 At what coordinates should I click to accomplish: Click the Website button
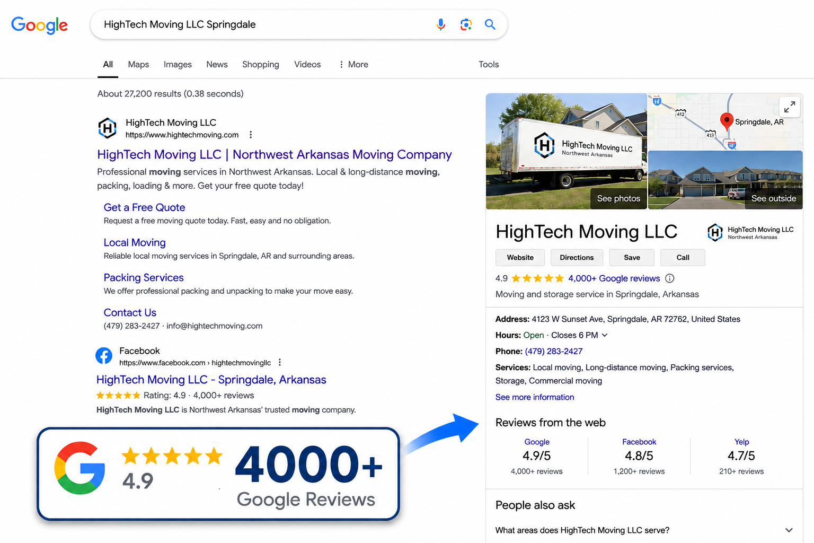(x=520, y=258)
